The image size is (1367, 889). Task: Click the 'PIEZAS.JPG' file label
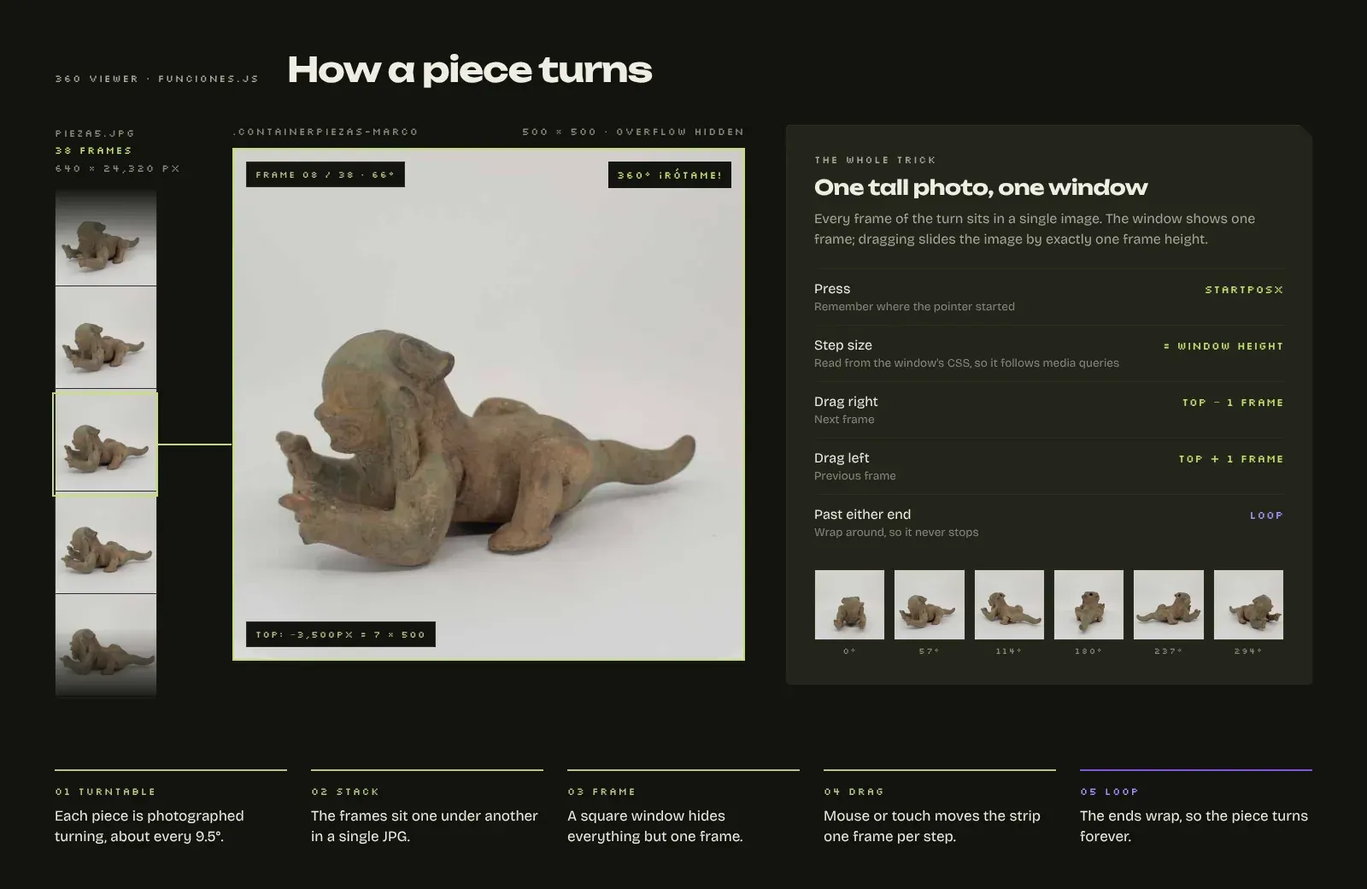95,133
